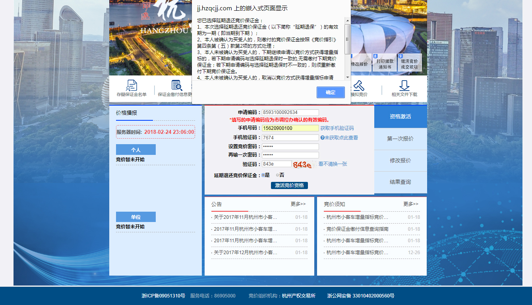Click the question mark help icon beside 未获取点此查看

point(323,138)
